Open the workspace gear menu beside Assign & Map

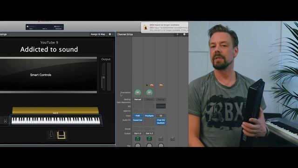click(111, 34)
